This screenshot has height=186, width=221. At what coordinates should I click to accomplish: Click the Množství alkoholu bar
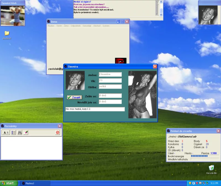pos(205,159)
